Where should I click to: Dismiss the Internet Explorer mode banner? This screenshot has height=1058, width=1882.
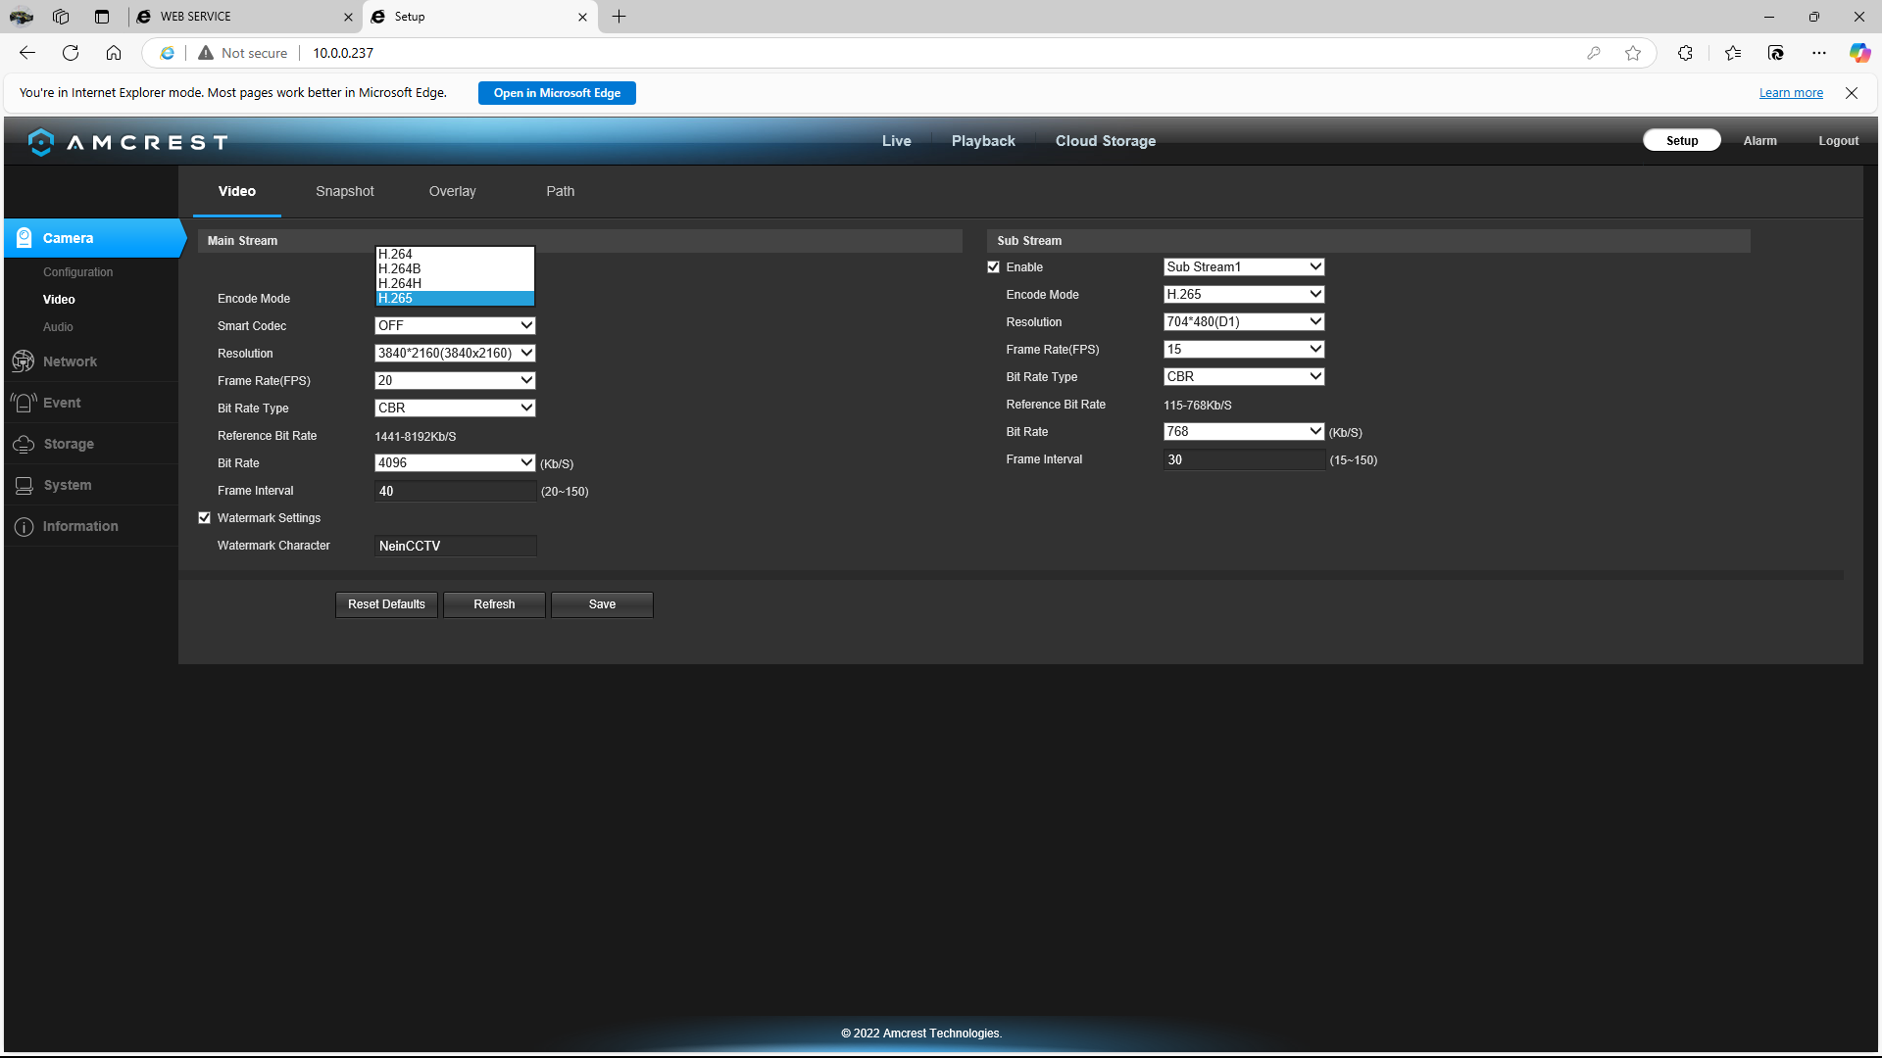(x=1852, y=93)
